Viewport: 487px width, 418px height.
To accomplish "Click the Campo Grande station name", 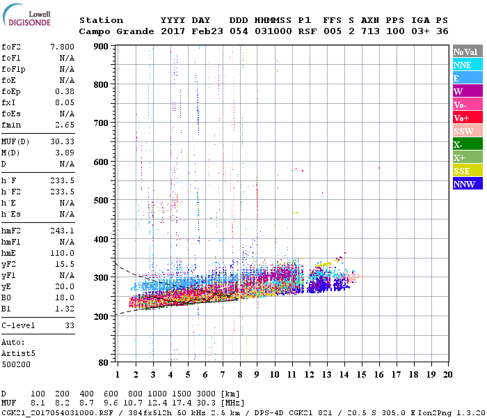I will (116, 31).
